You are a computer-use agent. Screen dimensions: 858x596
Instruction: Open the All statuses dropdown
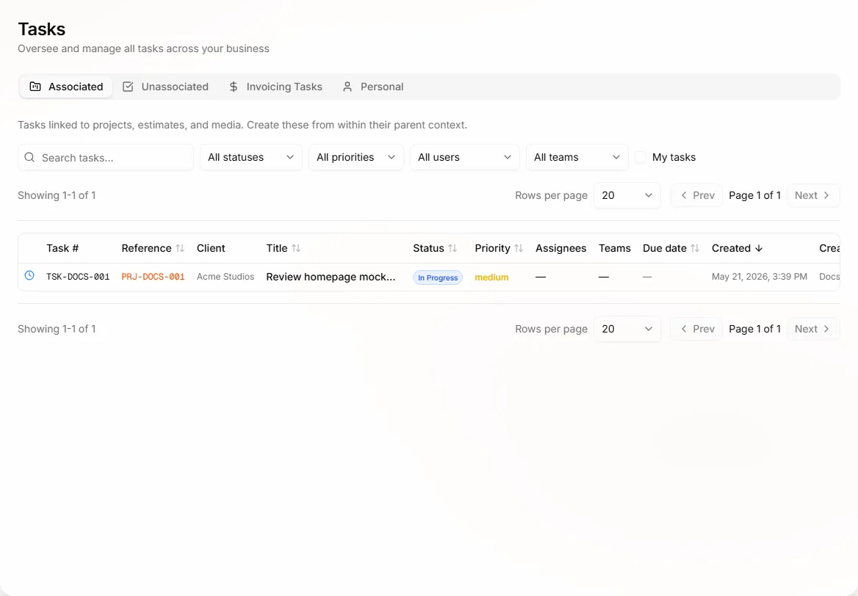251,158
